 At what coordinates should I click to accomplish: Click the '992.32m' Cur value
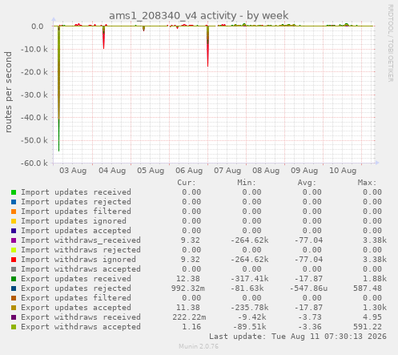pos(188,288)
